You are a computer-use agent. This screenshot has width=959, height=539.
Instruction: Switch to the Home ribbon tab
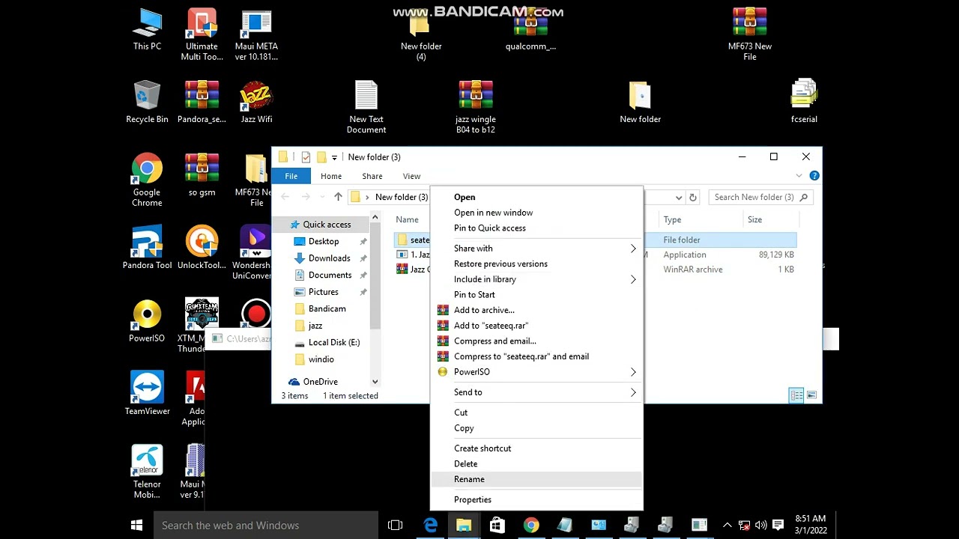tap(331, 176)
